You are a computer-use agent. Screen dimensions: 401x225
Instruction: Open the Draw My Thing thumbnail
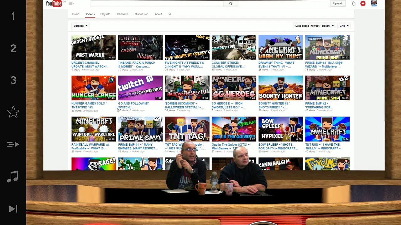[281, 47]
